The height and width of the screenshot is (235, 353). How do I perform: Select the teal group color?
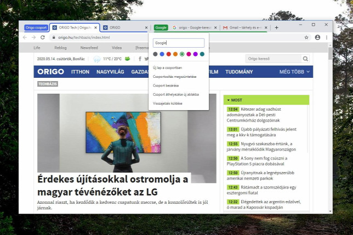point(202,54)
